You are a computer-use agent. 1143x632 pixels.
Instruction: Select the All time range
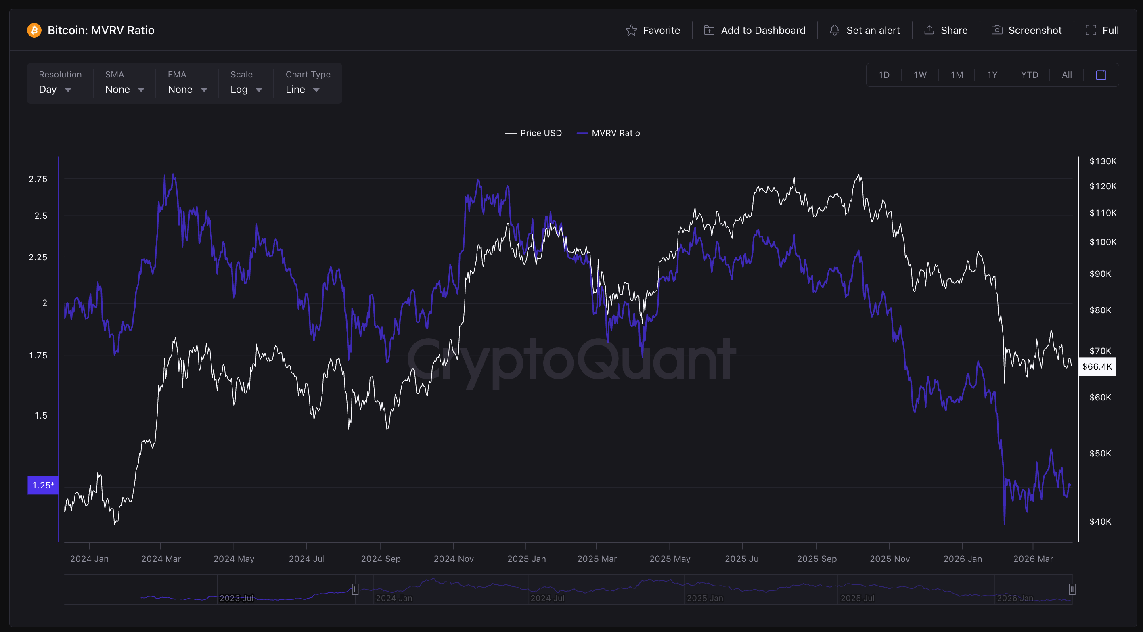coord(1067,75)
